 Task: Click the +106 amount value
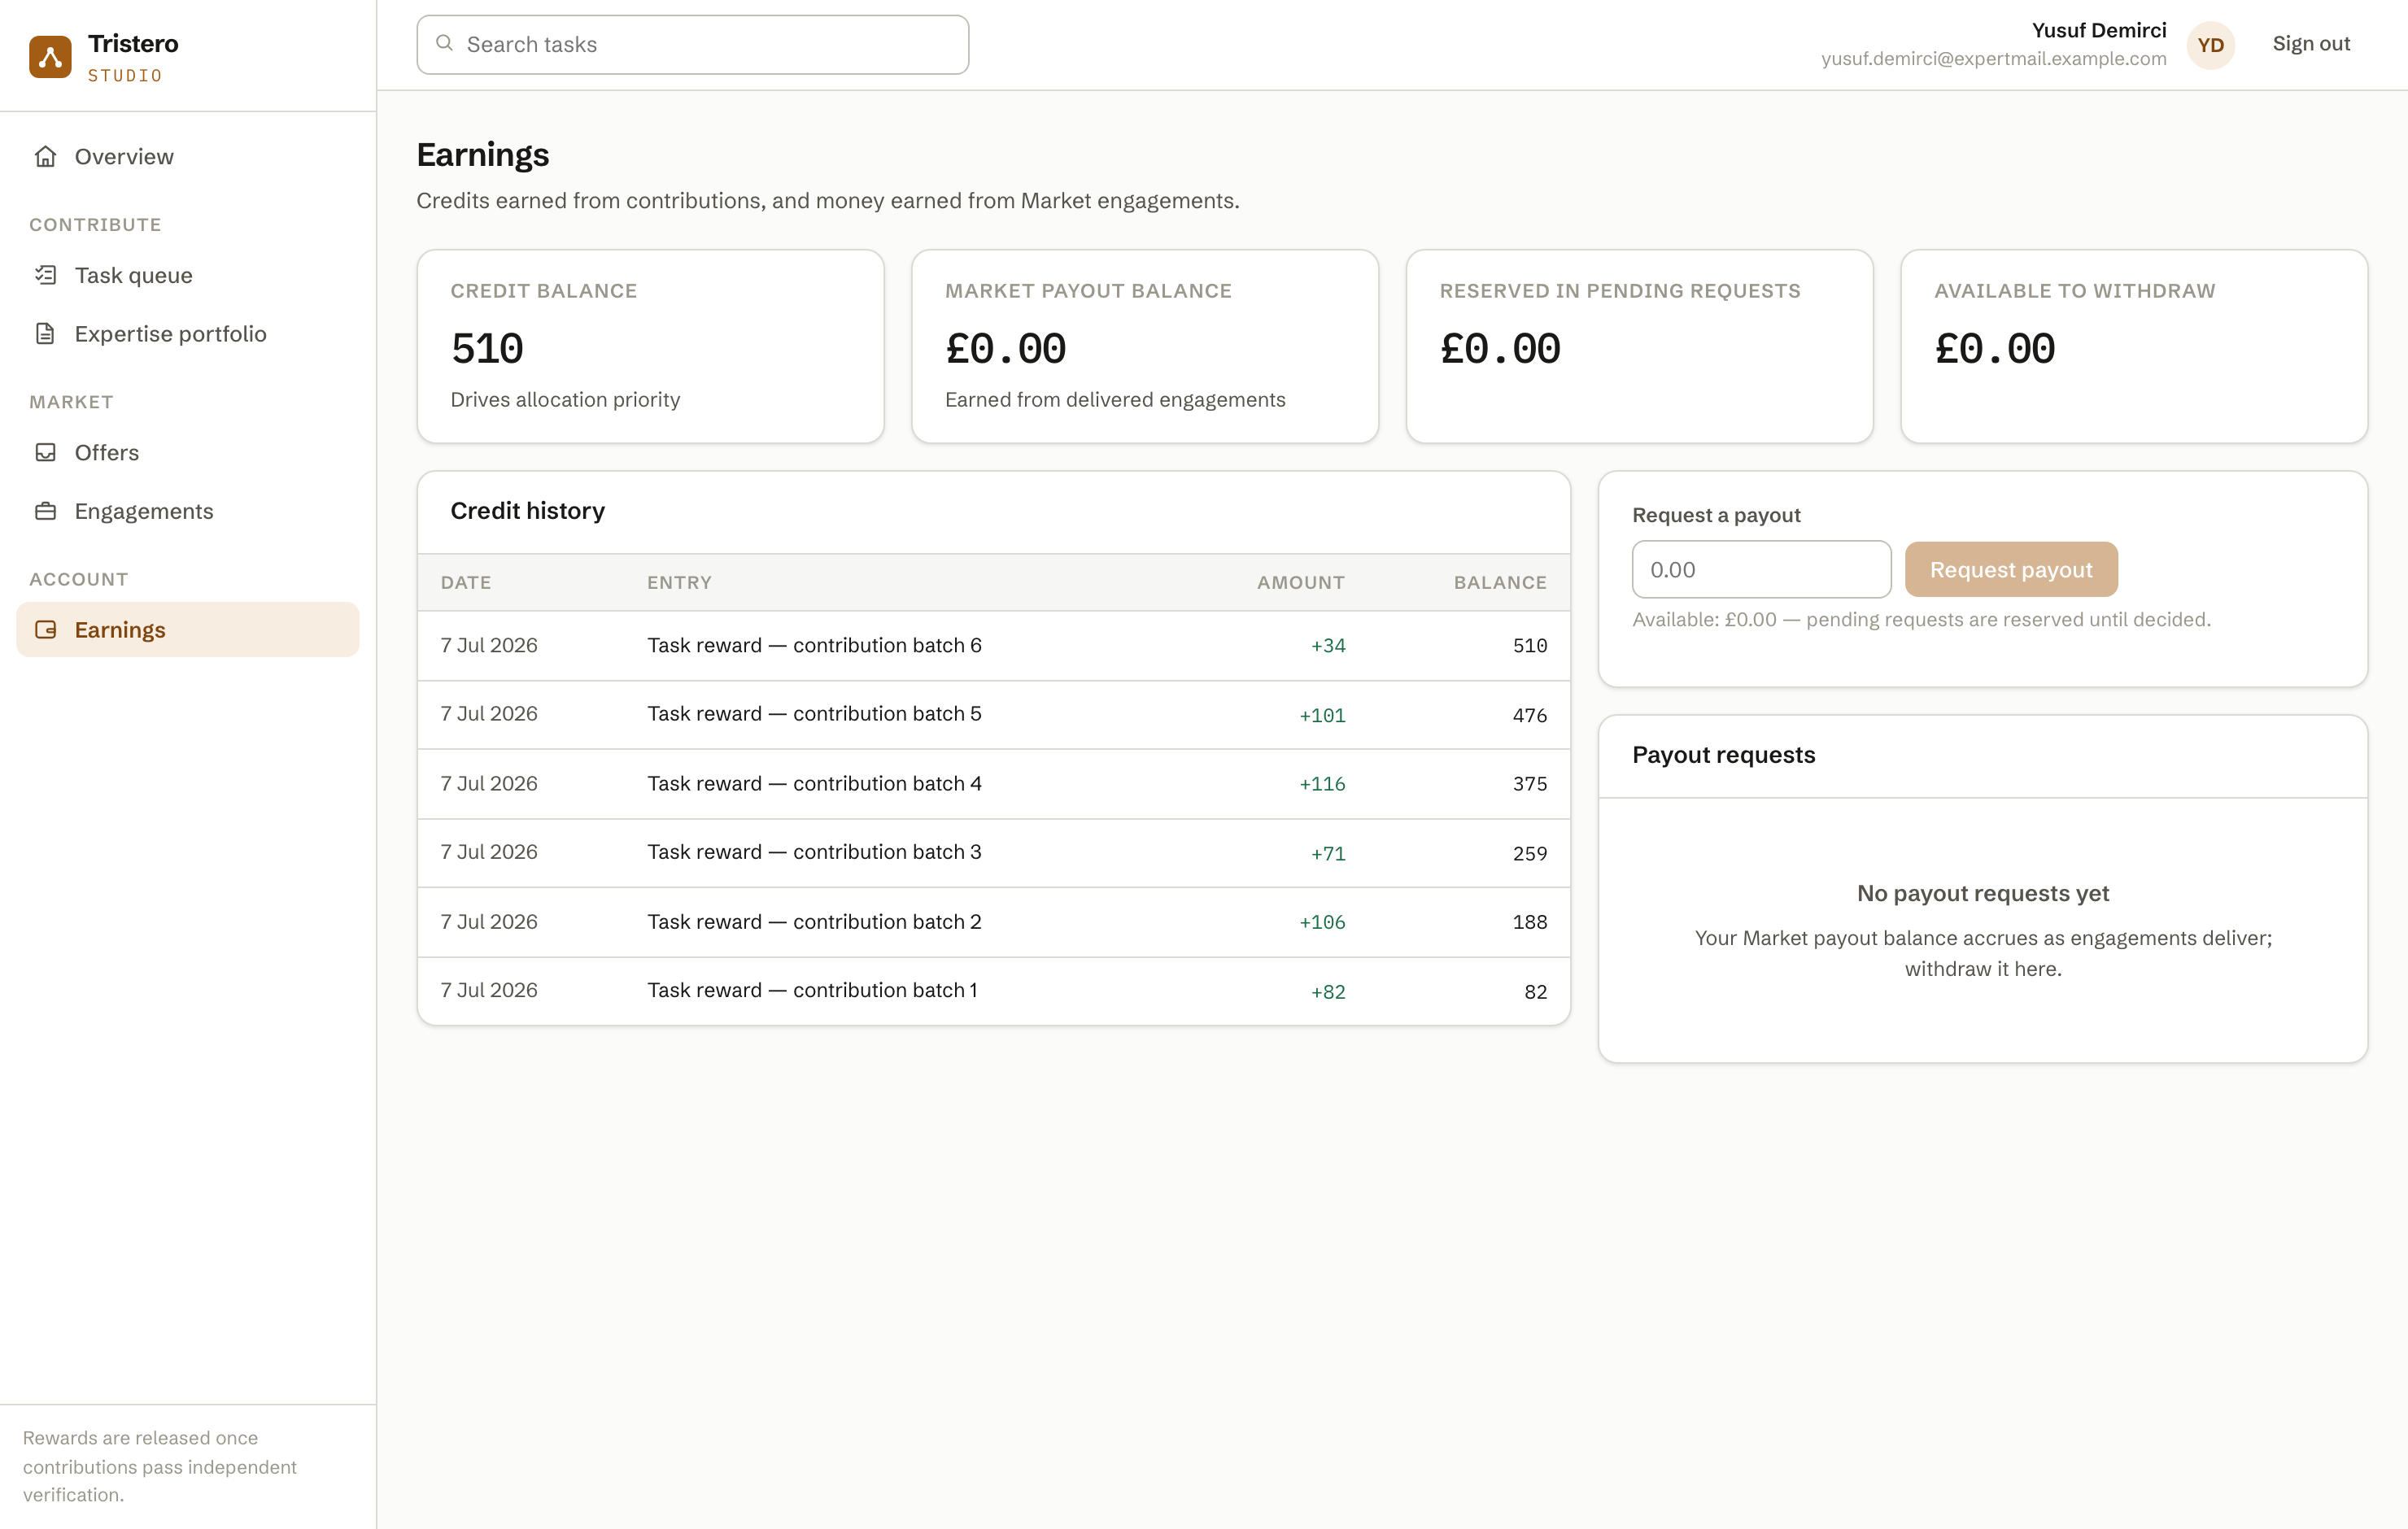(x=1322, y=922)
